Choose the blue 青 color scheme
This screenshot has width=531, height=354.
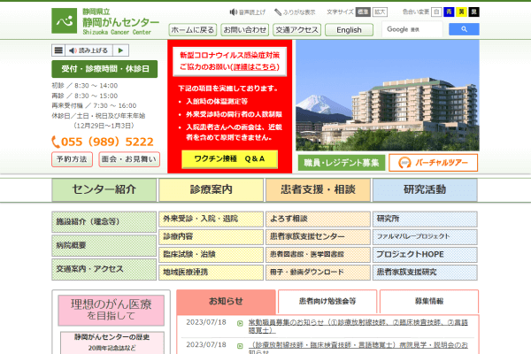tap(449, 12)
